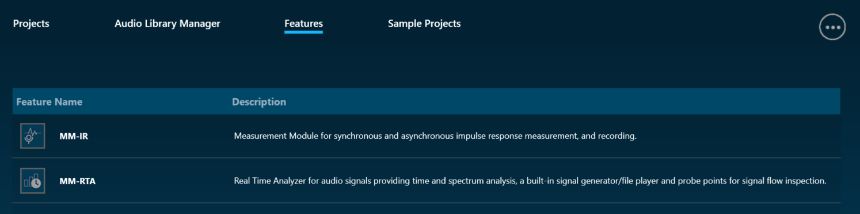Screen dimensions: 860x214
Task: Click the MM-RTA bar chart clock icon
Action: (32, 181)
